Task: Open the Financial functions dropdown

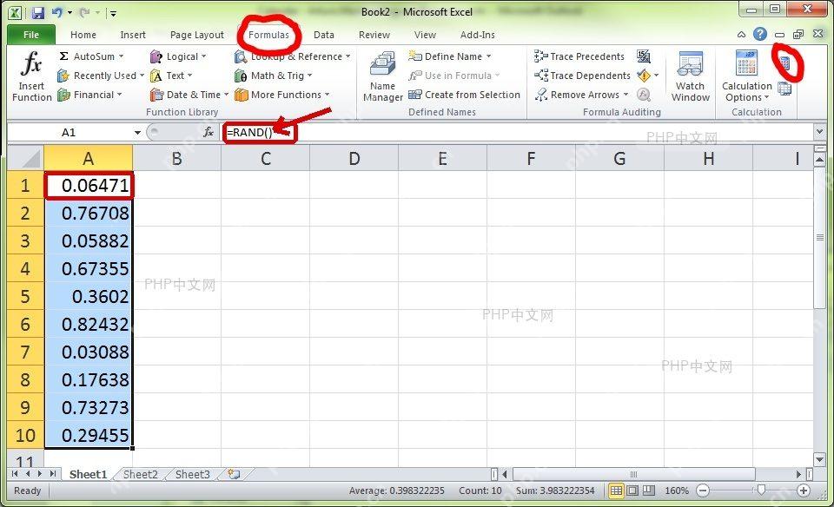Action: coord(89,95)
